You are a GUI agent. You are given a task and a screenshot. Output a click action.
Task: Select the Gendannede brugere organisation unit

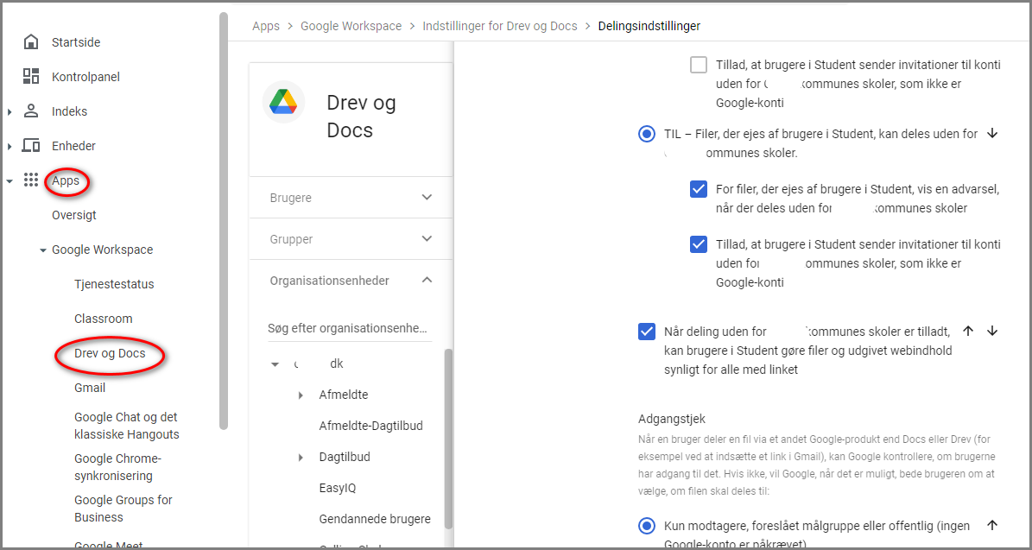coord(375,518)
